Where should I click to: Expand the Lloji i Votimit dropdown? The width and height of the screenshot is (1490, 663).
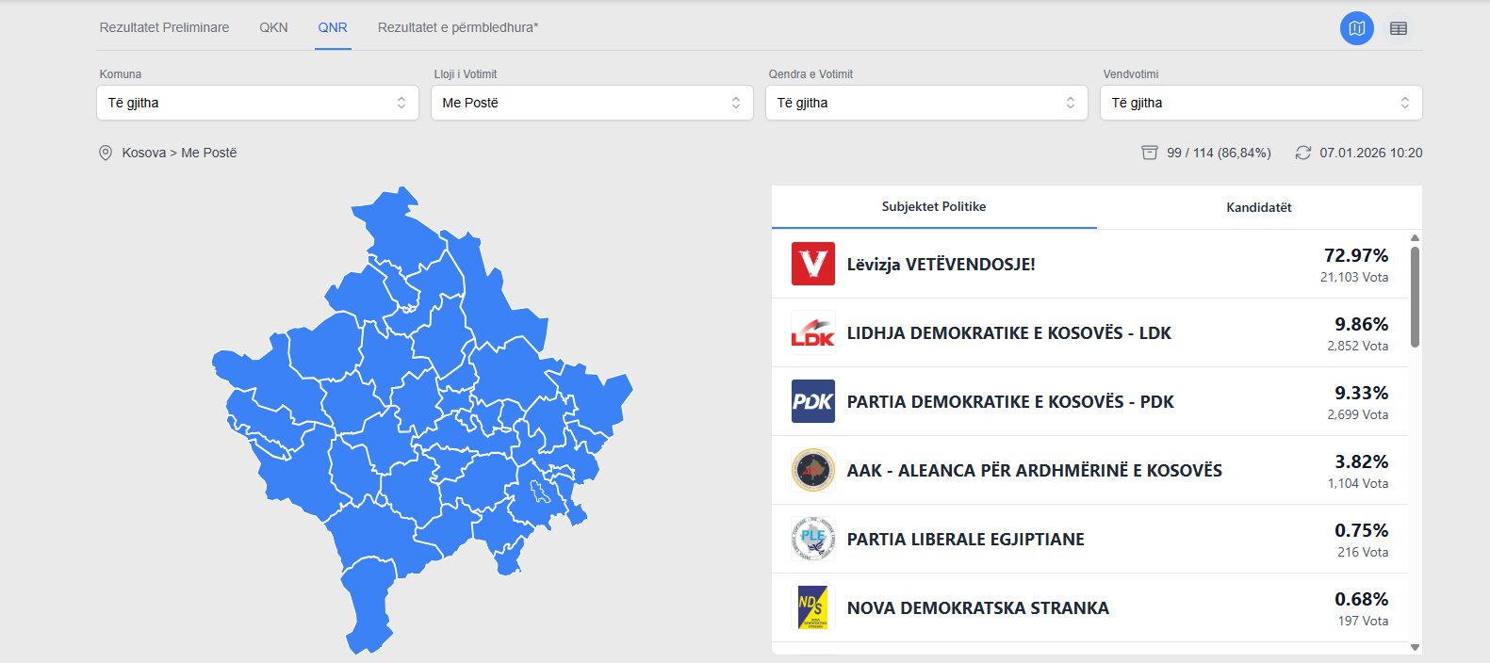[592, 103]
